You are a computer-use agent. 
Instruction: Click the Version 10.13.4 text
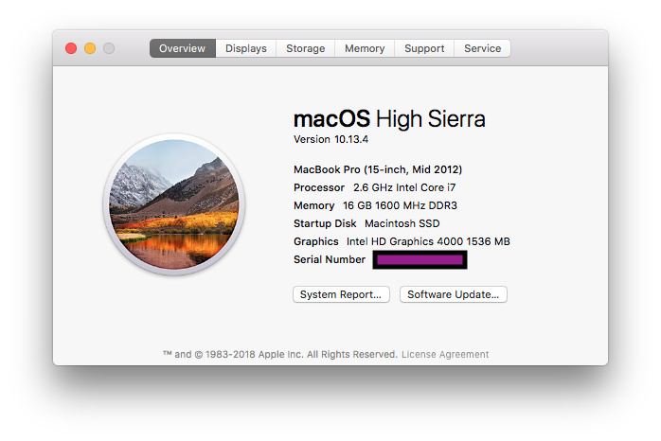[x=330, y=139]
